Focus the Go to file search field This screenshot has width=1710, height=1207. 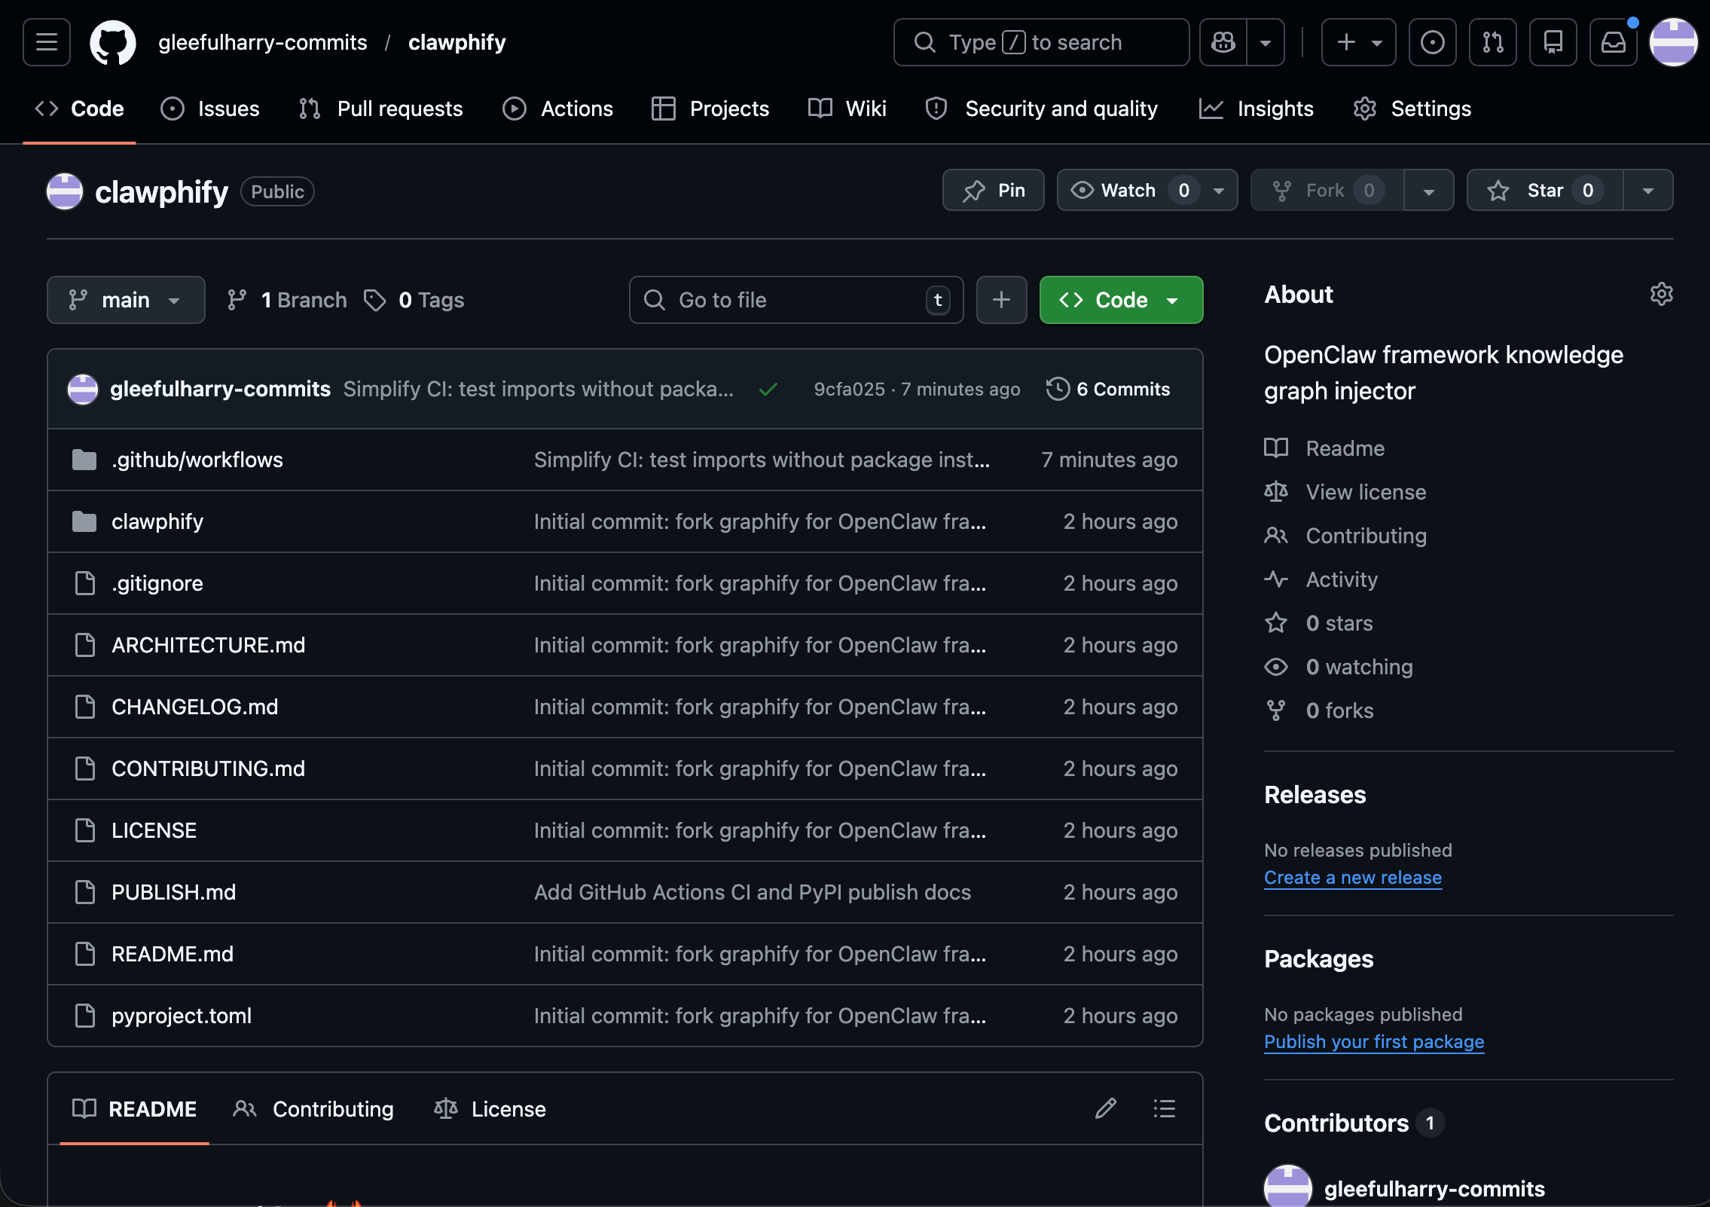796,300
